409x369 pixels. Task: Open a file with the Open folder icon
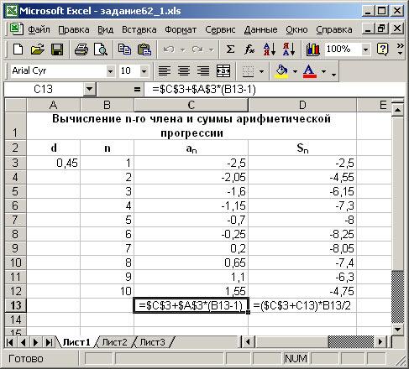point(38,49)
